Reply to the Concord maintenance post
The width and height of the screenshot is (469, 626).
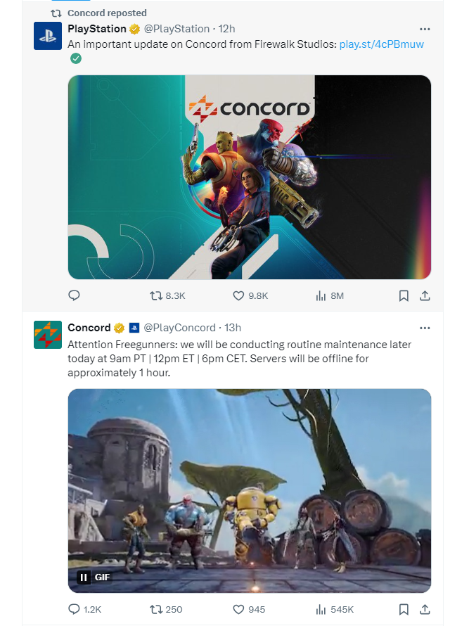[84, 609]
